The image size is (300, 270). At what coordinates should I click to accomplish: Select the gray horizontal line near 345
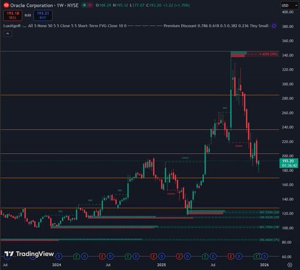[140, 52]
